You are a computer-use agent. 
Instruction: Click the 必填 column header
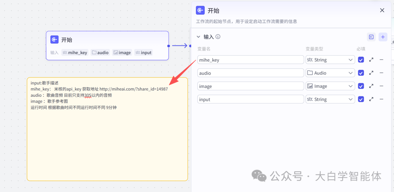361,49
